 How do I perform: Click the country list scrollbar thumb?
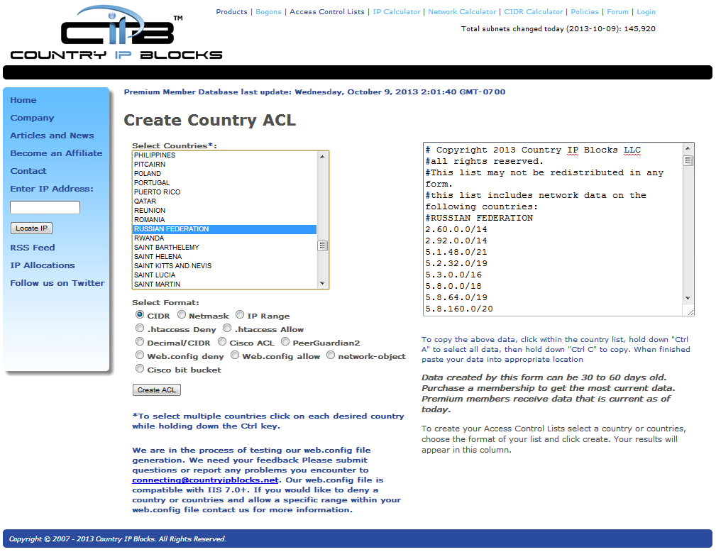pyautogui.click(x=322, y=245)
